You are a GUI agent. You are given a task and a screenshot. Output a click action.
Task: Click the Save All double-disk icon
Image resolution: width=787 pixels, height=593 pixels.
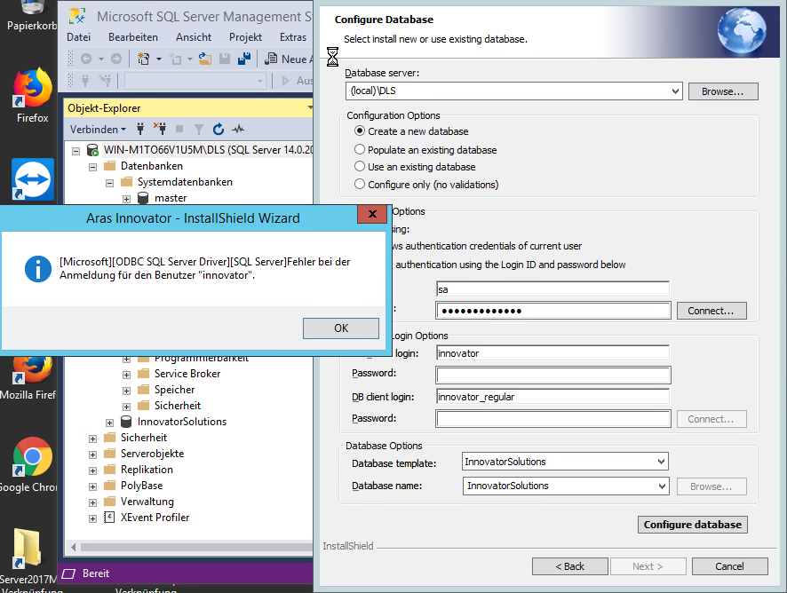pos(242,59)
